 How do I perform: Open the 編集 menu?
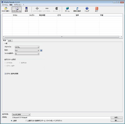coord(11,5)
